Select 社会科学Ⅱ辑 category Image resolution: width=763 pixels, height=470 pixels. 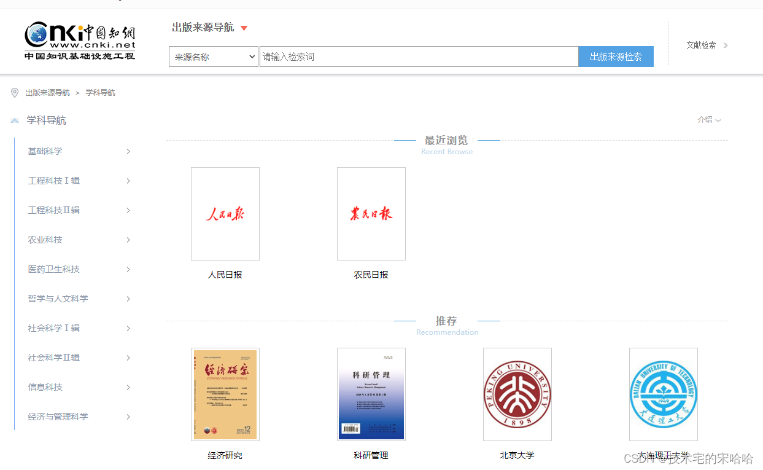pyautogui.click(x=53, y=358)
